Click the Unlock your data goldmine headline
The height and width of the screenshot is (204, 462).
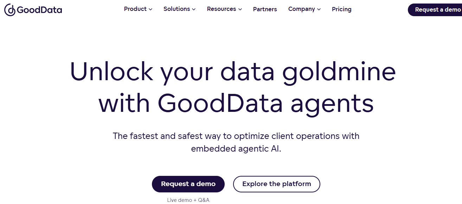click(233, 72)
